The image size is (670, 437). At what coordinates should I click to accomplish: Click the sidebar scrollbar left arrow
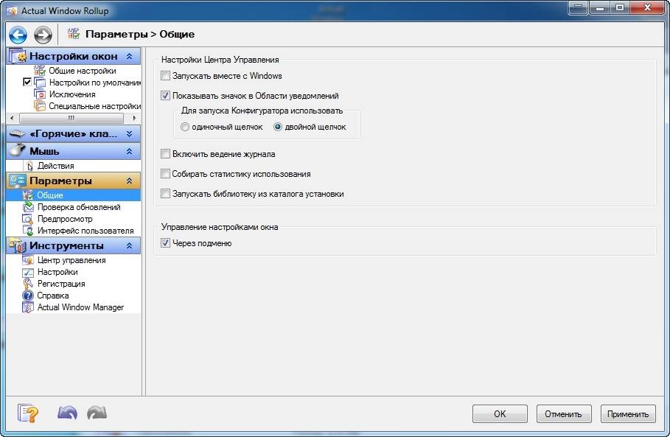12,118
